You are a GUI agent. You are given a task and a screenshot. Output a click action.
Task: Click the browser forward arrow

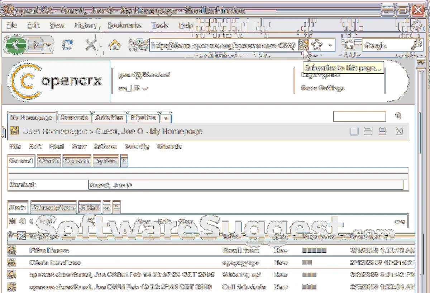pos(36,45)
